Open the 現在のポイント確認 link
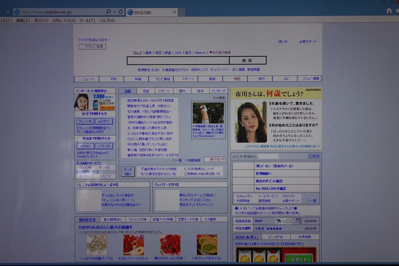Image resolution: width=399 pixels, height=266 pixels. (269, 181)
